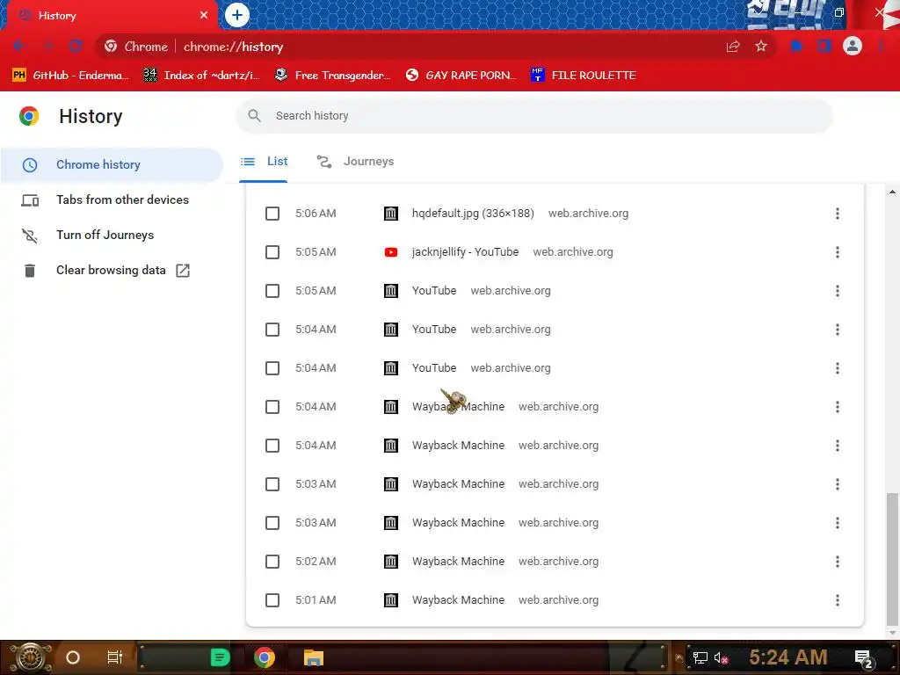
Task: Open File Explorer from the taskbar
Action: 314,657
